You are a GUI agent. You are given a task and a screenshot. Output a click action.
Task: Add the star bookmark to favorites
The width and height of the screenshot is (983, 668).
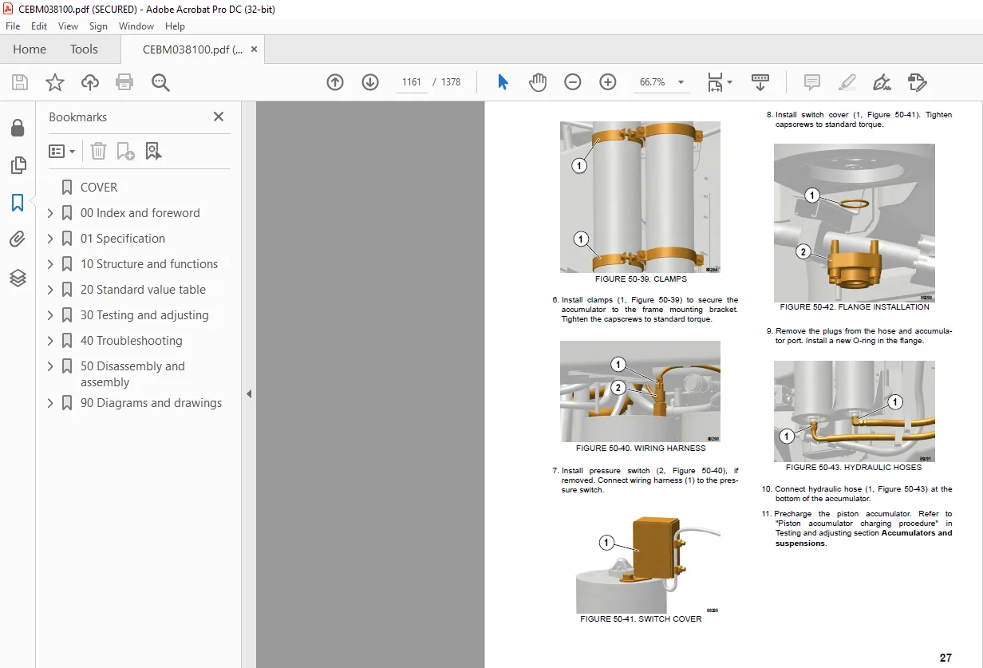pos(55,82)
